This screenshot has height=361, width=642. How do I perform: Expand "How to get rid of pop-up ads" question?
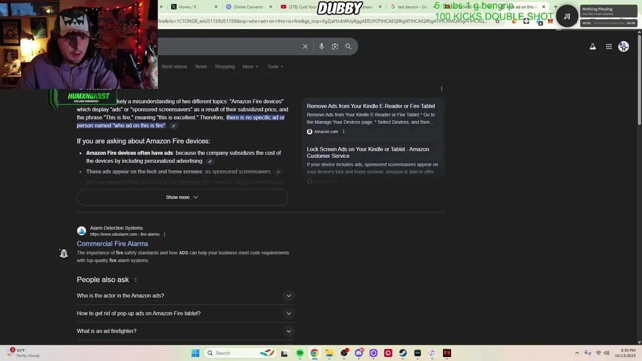[x=186, y=313]
